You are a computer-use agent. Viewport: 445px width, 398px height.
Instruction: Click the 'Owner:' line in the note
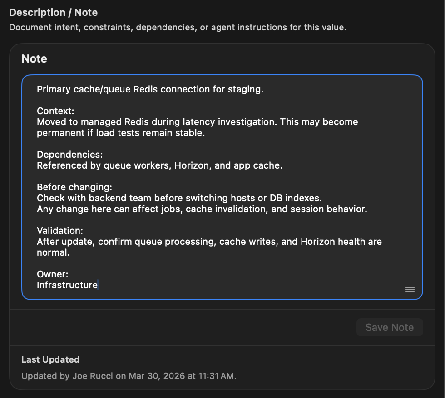click(52, 274)
